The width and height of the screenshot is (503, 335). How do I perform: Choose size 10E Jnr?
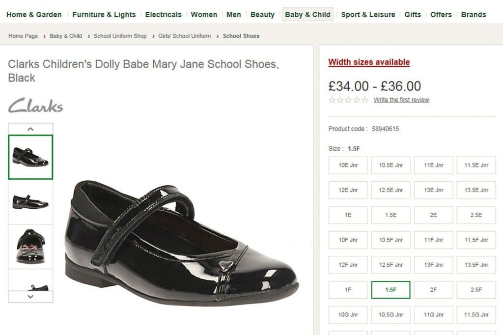pyautogui.click(x=348, y=166)
